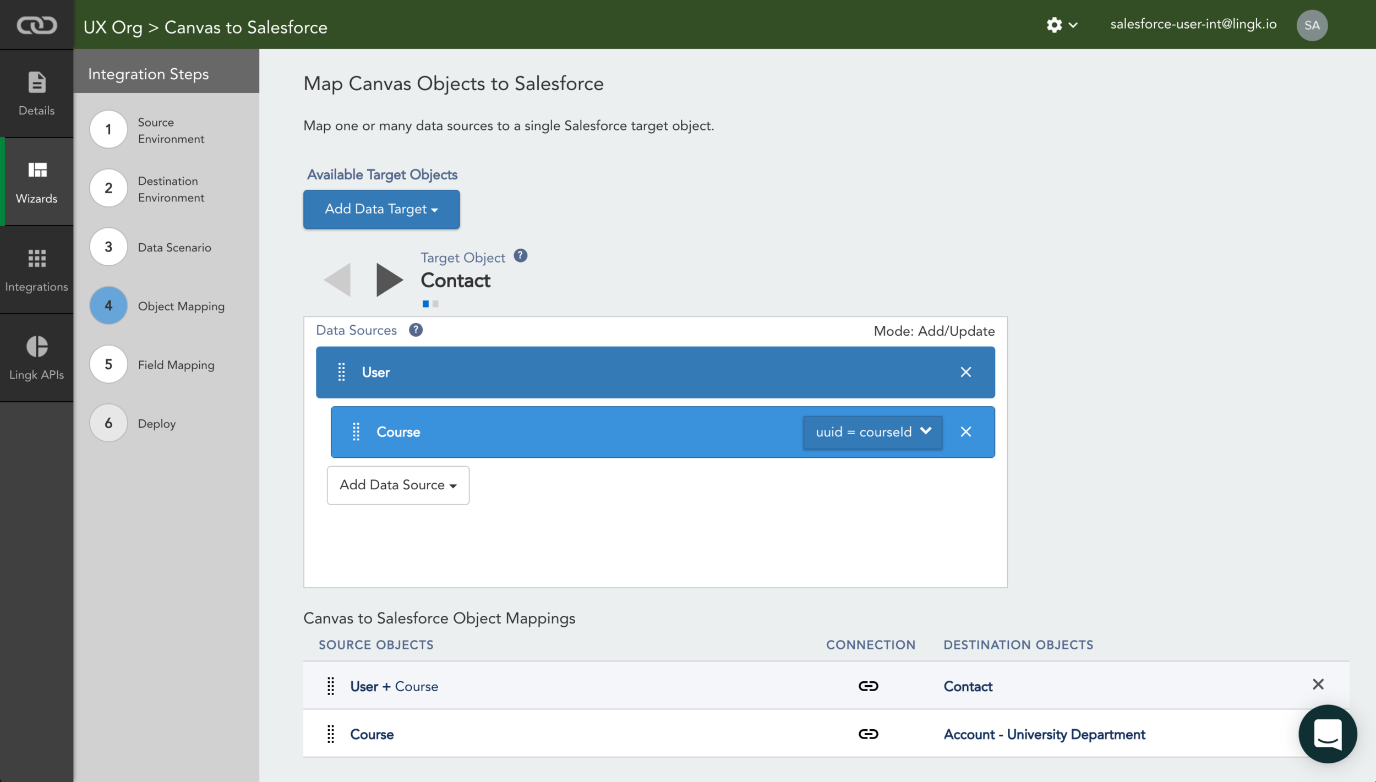The width and height of the screenshot is (1376, 782).
Task: Click the Course data source row
Action: pos(663,432)
